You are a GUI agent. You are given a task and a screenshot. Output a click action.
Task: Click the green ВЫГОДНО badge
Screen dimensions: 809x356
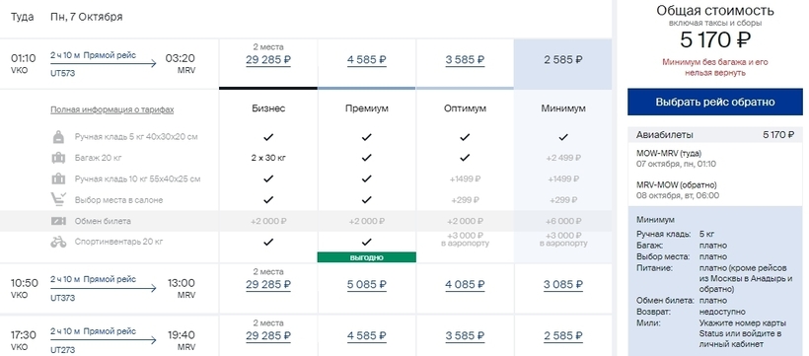[366, 257]
